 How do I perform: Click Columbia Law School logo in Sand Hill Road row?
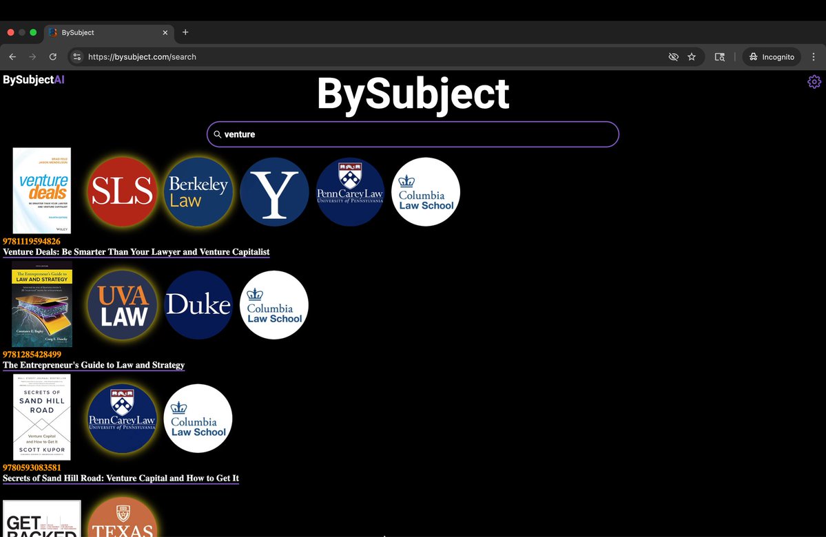point(198,418)
